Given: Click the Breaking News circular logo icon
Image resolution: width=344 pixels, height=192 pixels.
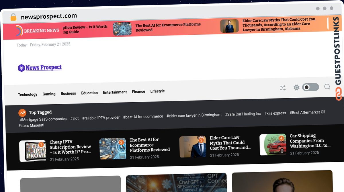Looking at the screenshot, I should [19, 31].
